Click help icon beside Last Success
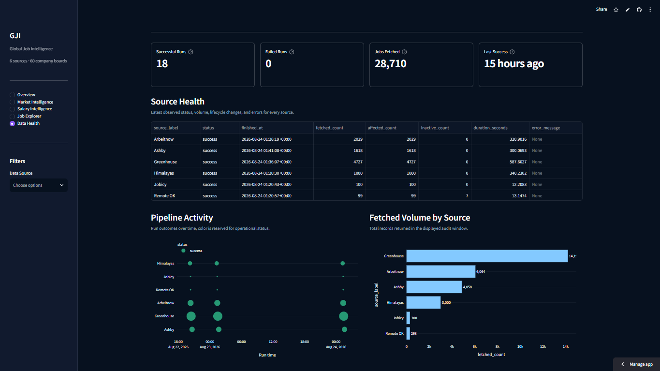This screenshot has height=371, width=660. (x=512, y=52)
